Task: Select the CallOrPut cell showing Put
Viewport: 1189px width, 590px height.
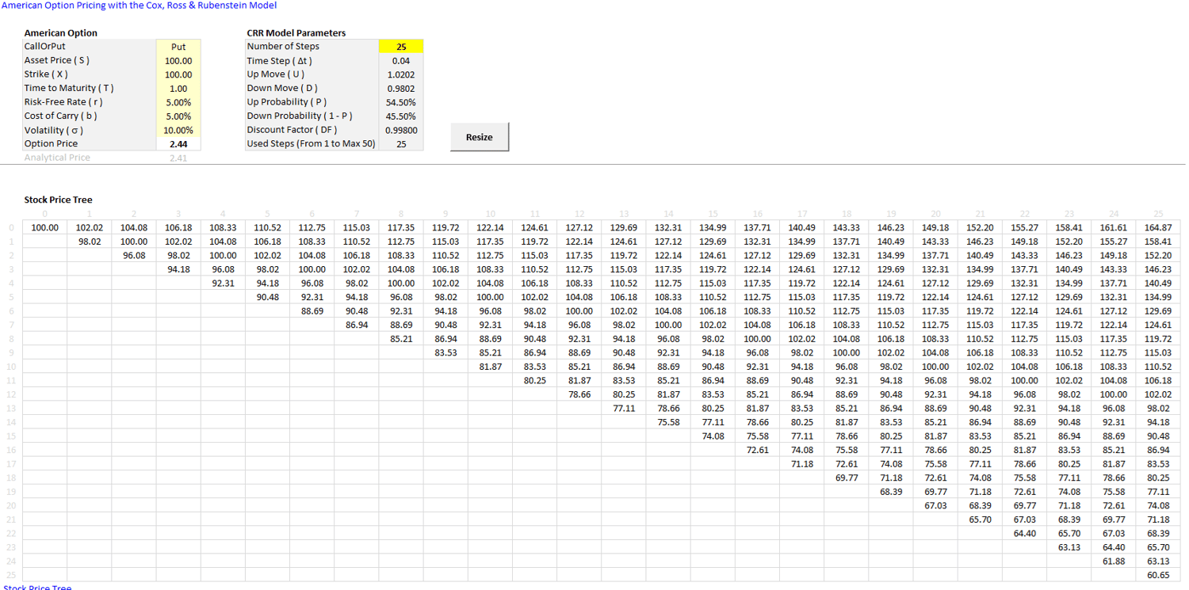Action: (178, 47)
